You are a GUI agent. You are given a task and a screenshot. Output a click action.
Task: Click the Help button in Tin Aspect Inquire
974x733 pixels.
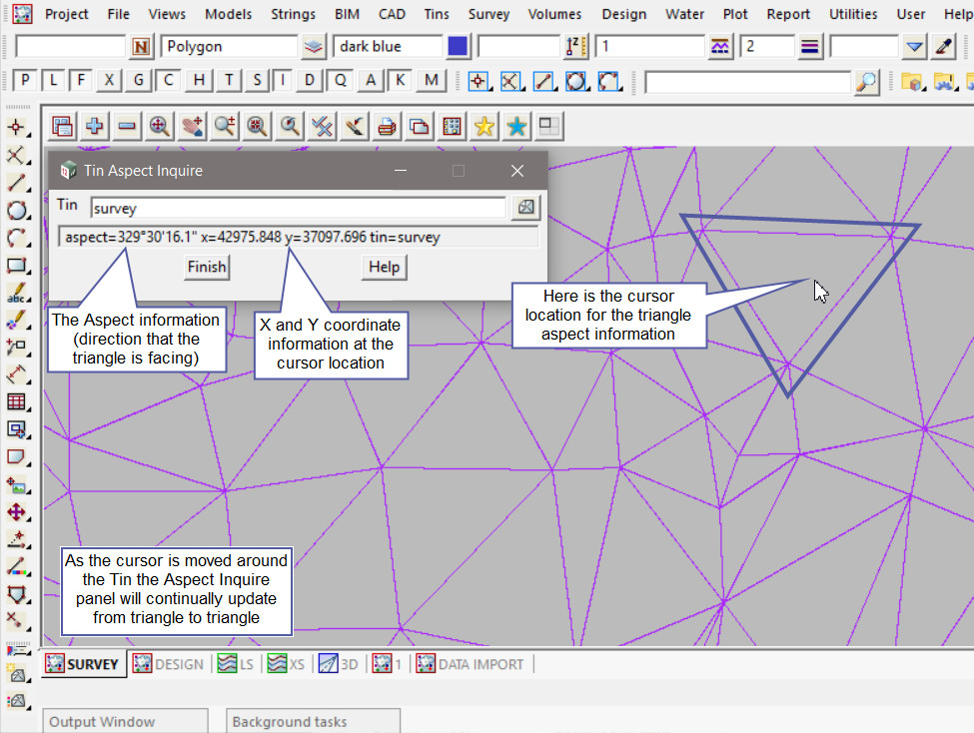point(384,267)
